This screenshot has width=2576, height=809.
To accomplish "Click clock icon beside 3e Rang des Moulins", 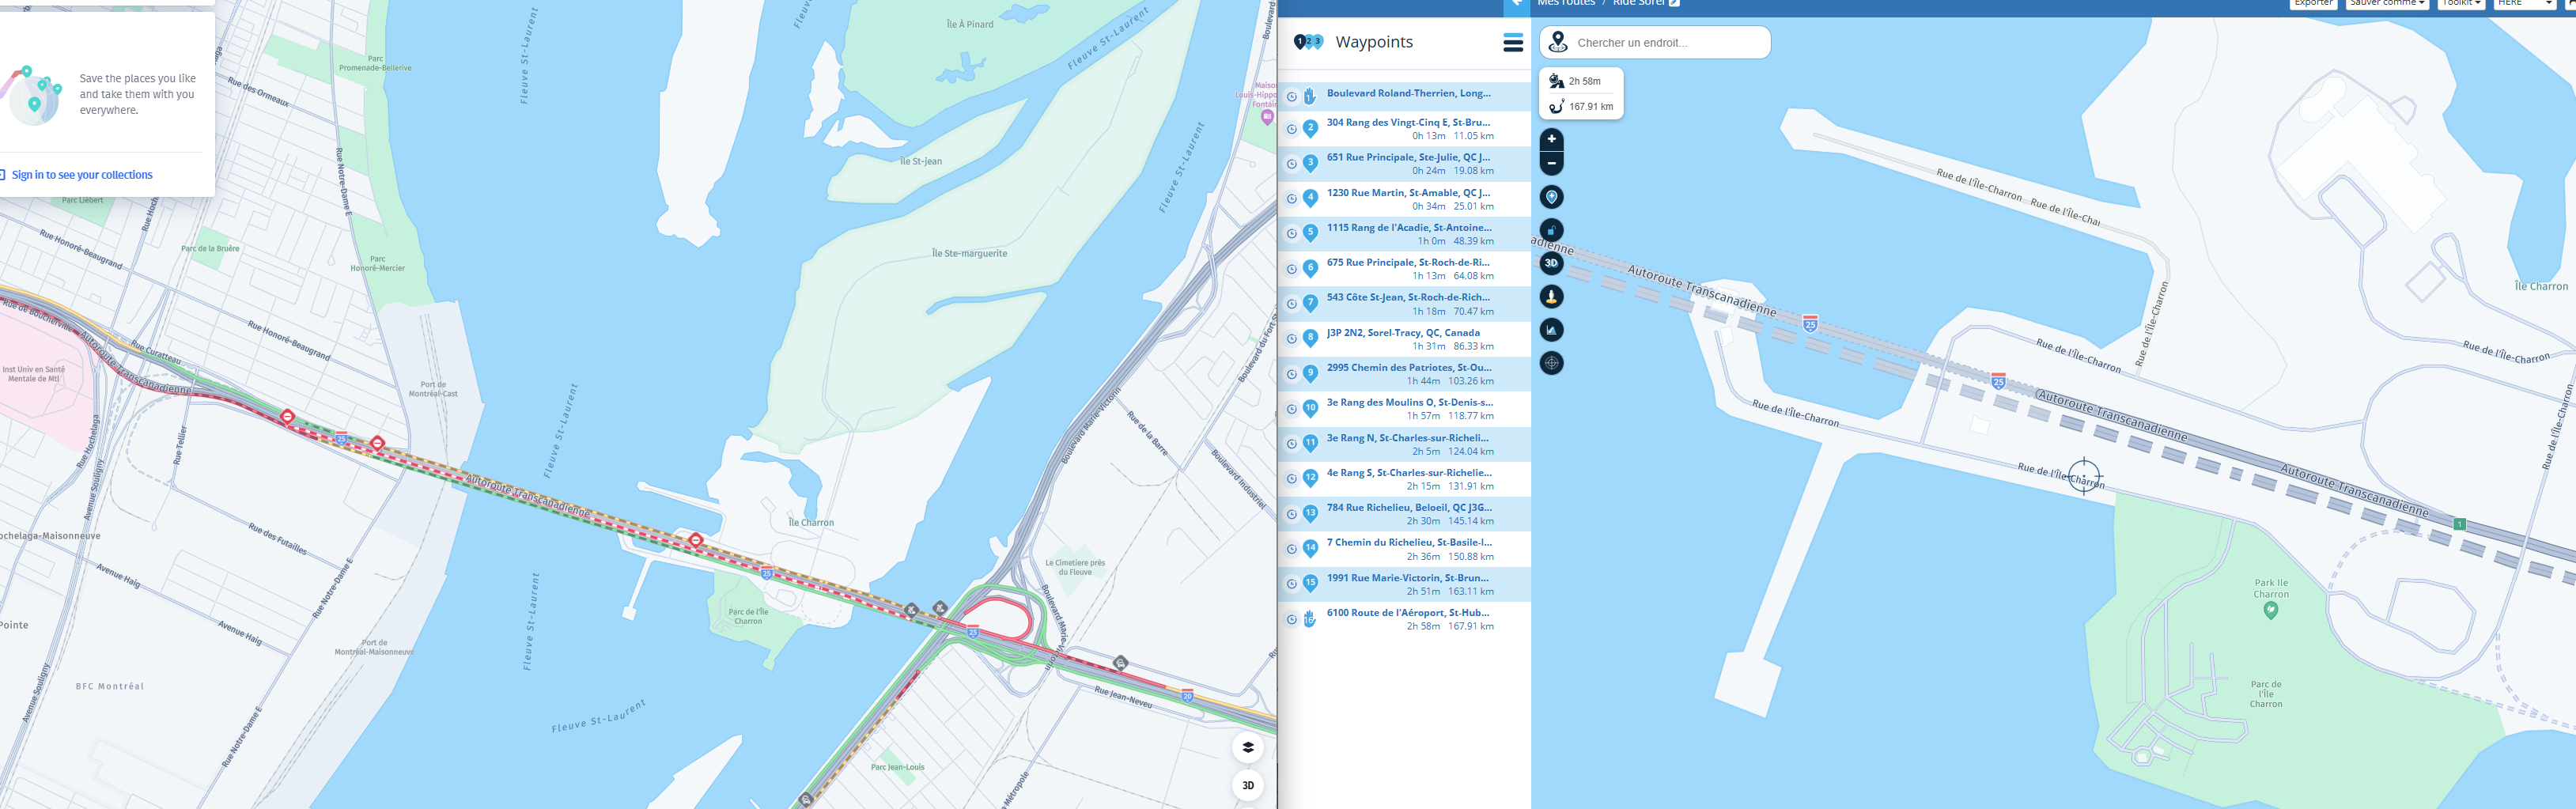I will coord(1292,409).
